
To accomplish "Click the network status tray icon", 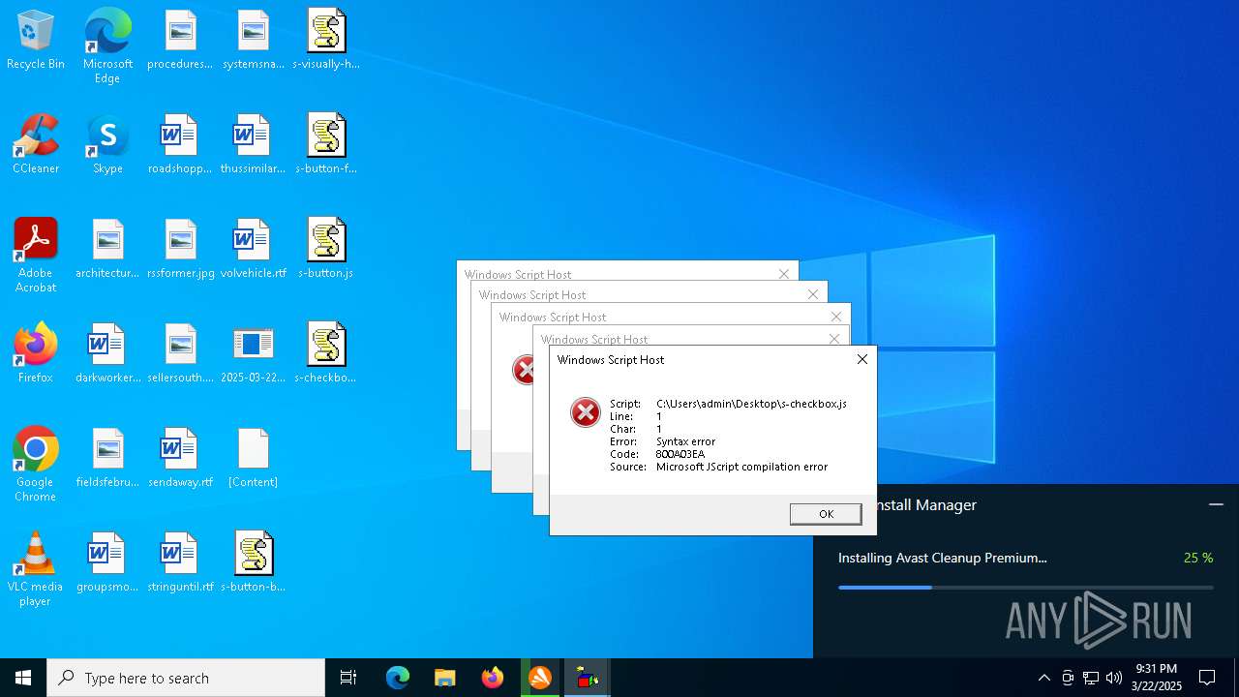I will point(1091,678).
